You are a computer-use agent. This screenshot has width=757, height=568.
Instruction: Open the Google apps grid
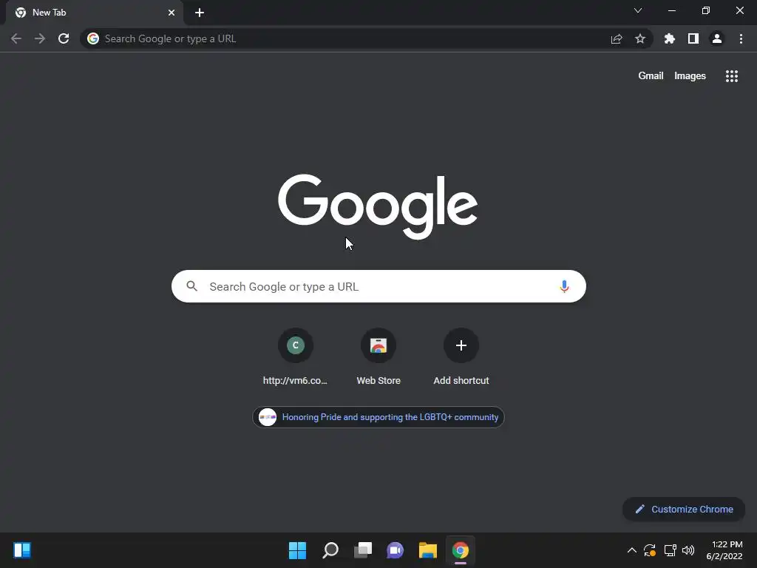pos(732,76)
